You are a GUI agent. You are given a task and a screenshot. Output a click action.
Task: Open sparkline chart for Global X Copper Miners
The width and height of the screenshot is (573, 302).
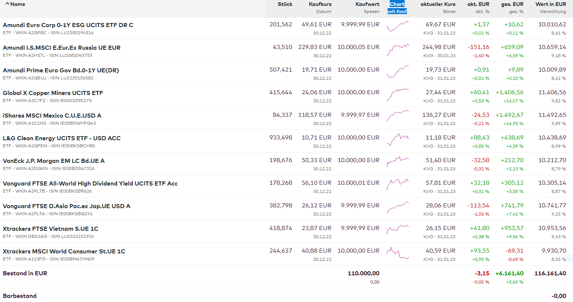pyautogui.click(x=398, y=95)
